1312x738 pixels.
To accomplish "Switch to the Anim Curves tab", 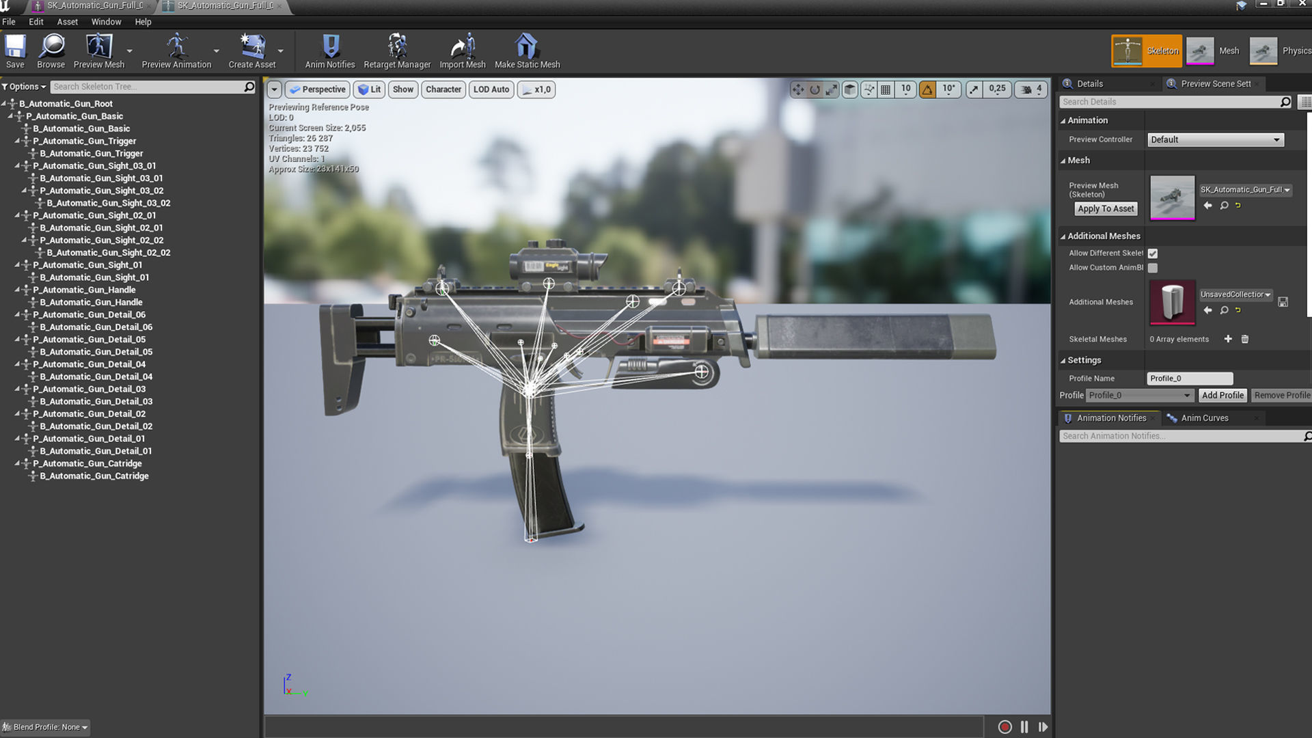I will (1204, 418).
